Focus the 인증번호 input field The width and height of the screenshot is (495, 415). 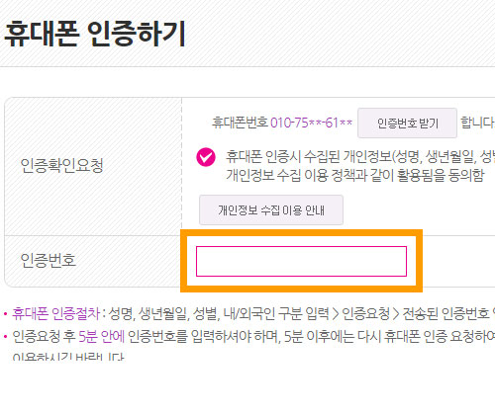click(301, 261)
